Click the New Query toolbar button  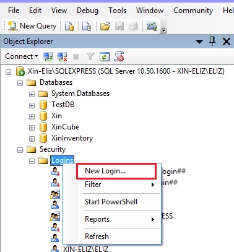[x=32, y=26]
